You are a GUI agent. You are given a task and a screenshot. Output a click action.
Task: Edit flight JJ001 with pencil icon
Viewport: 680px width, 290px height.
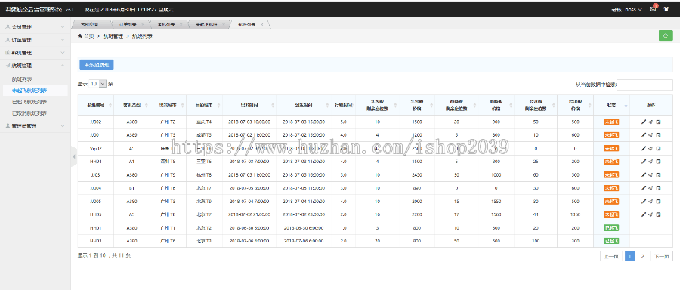644,135
